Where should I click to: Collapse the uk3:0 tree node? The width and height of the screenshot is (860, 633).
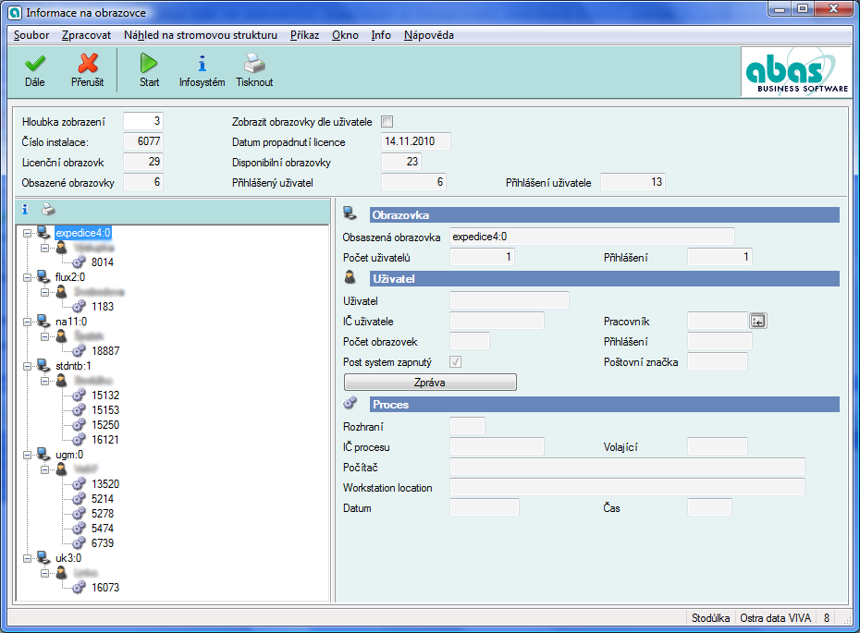pyautogui.click(x=27, y=558)
